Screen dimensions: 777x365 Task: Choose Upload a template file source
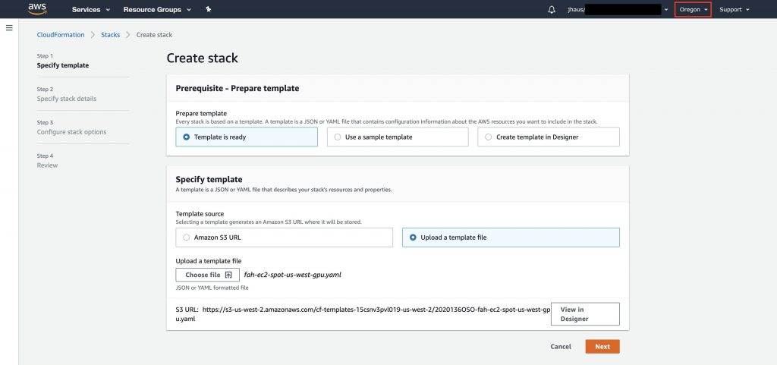coord(511,238)
